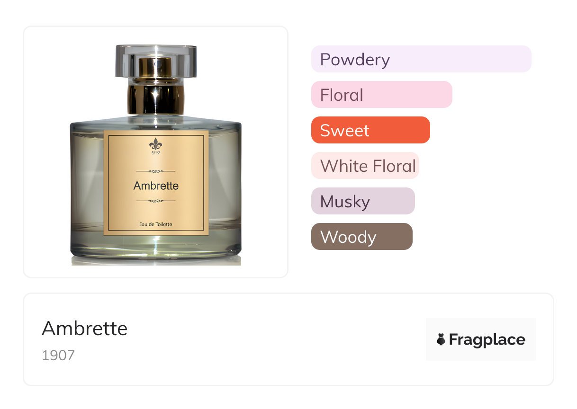Click the fleur-de-lis emblem on bottle label
Screen dimensions: 577x409
coord(156,144)
